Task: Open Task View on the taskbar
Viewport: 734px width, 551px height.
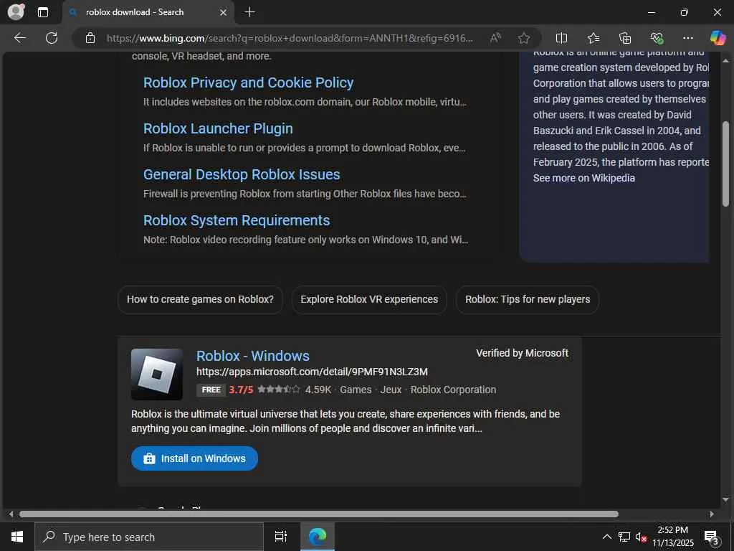Action: pyautogui.click(x=281, y=537)
